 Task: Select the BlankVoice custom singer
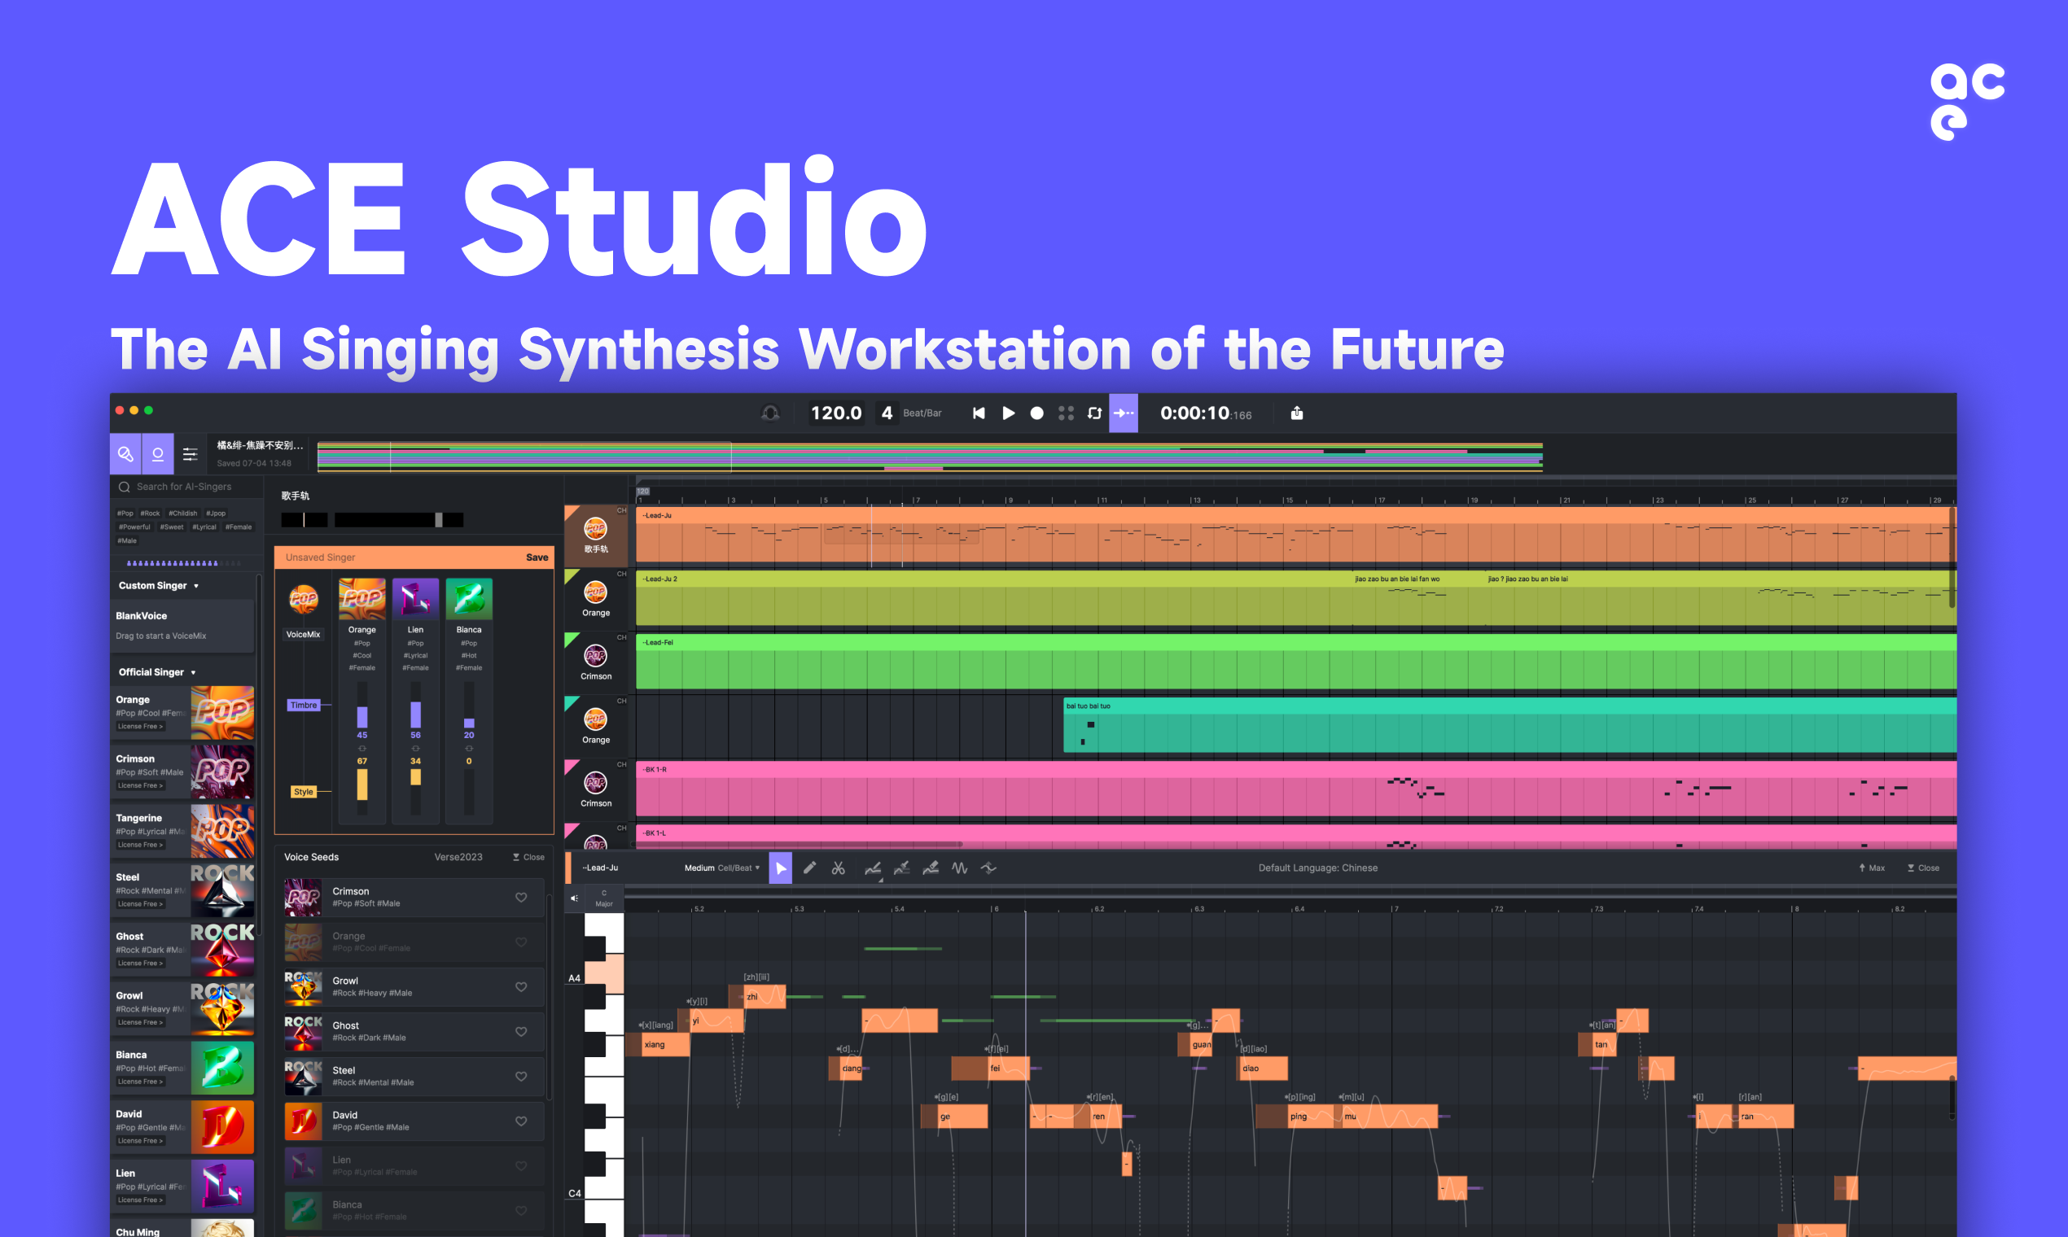182,625
